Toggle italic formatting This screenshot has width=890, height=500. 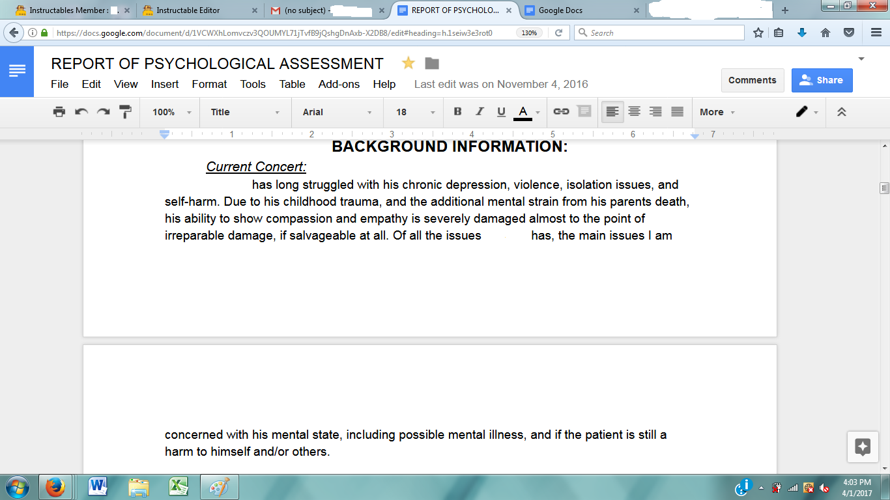[480, 112]
